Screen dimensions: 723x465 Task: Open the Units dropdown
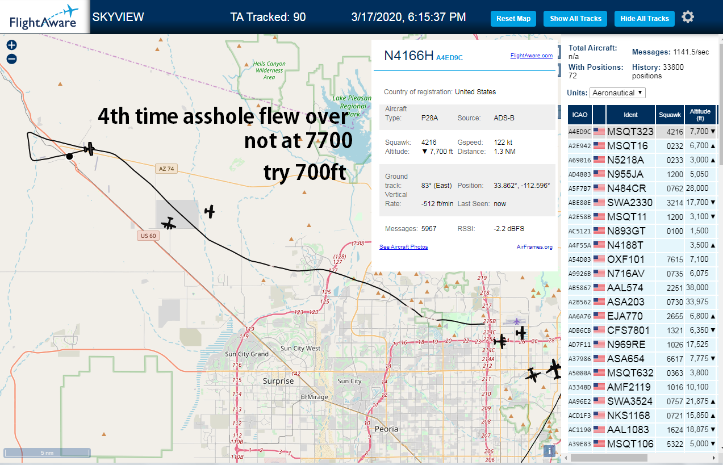tap(617, 93)
